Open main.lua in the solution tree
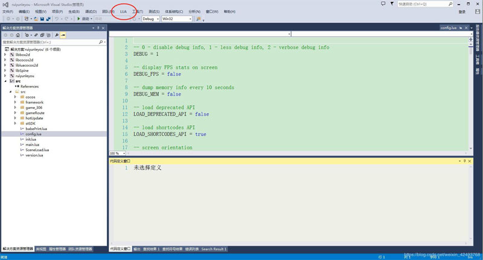Image resolution: width=483 pixels, height=260 pixels. pos(33,144)
